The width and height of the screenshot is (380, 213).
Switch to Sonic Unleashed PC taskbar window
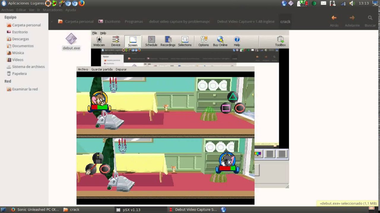(x=35, y=209)
